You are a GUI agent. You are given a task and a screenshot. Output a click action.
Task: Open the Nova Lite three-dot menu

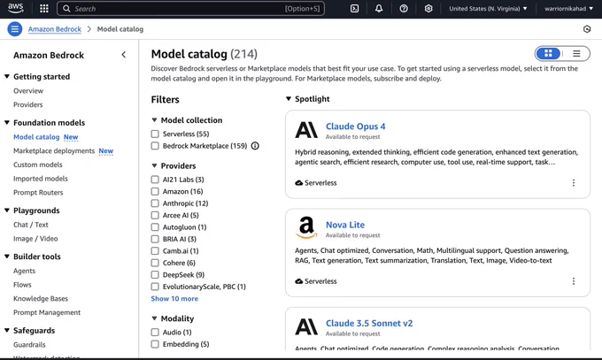574,281
